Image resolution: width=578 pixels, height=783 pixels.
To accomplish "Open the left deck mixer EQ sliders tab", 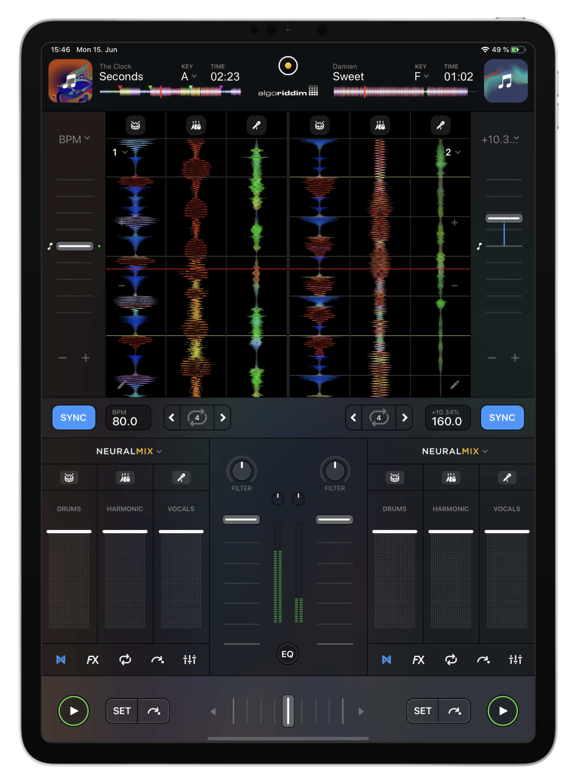I will pos(190,660).
